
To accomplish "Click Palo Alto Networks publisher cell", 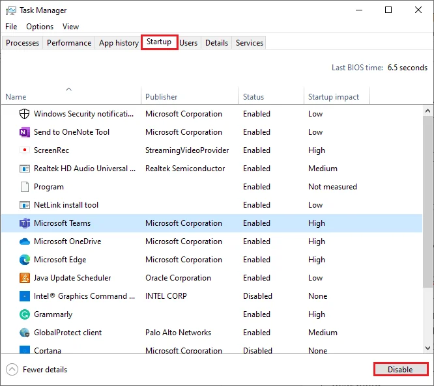I will (178, 333).
